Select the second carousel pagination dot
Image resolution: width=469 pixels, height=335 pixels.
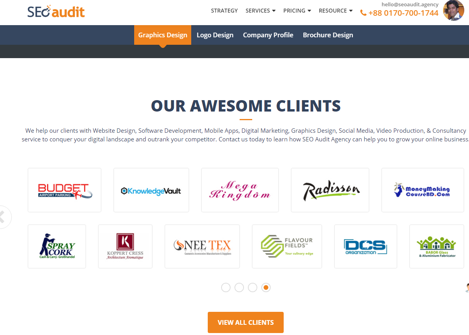[x=239, y=287]
